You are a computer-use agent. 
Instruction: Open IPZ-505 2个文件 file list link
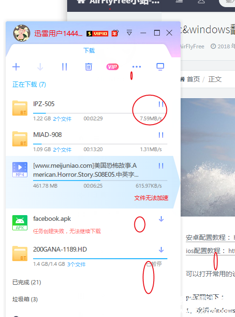62,118
